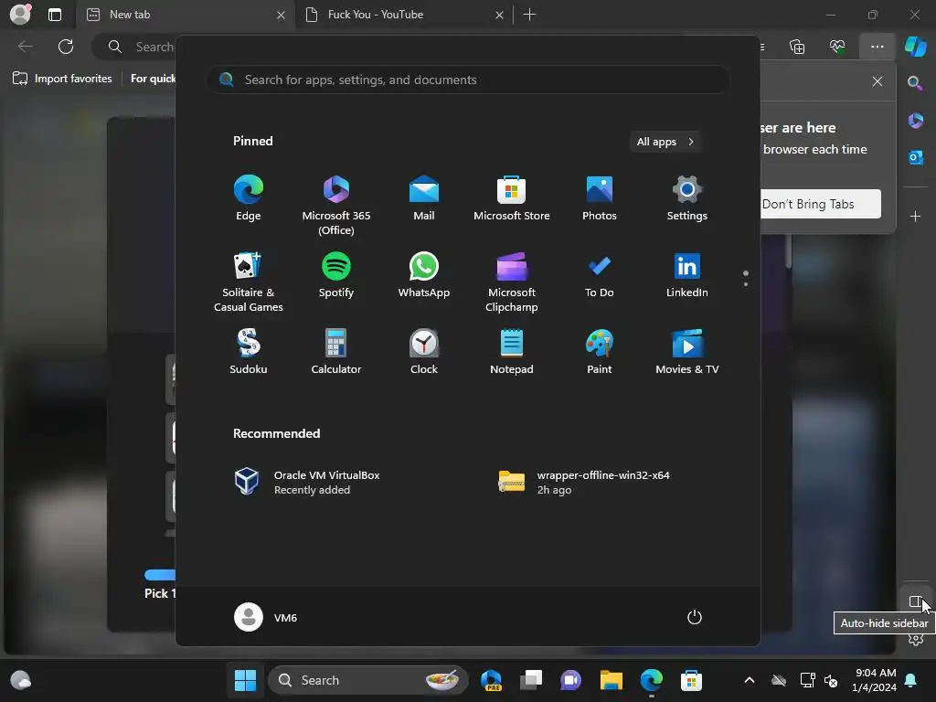936x702 pixels.
Task: Open the power options button
Action: (695, 617)
